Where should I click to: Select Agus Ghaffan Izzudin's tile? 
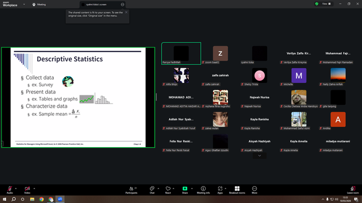coord(221,142)
